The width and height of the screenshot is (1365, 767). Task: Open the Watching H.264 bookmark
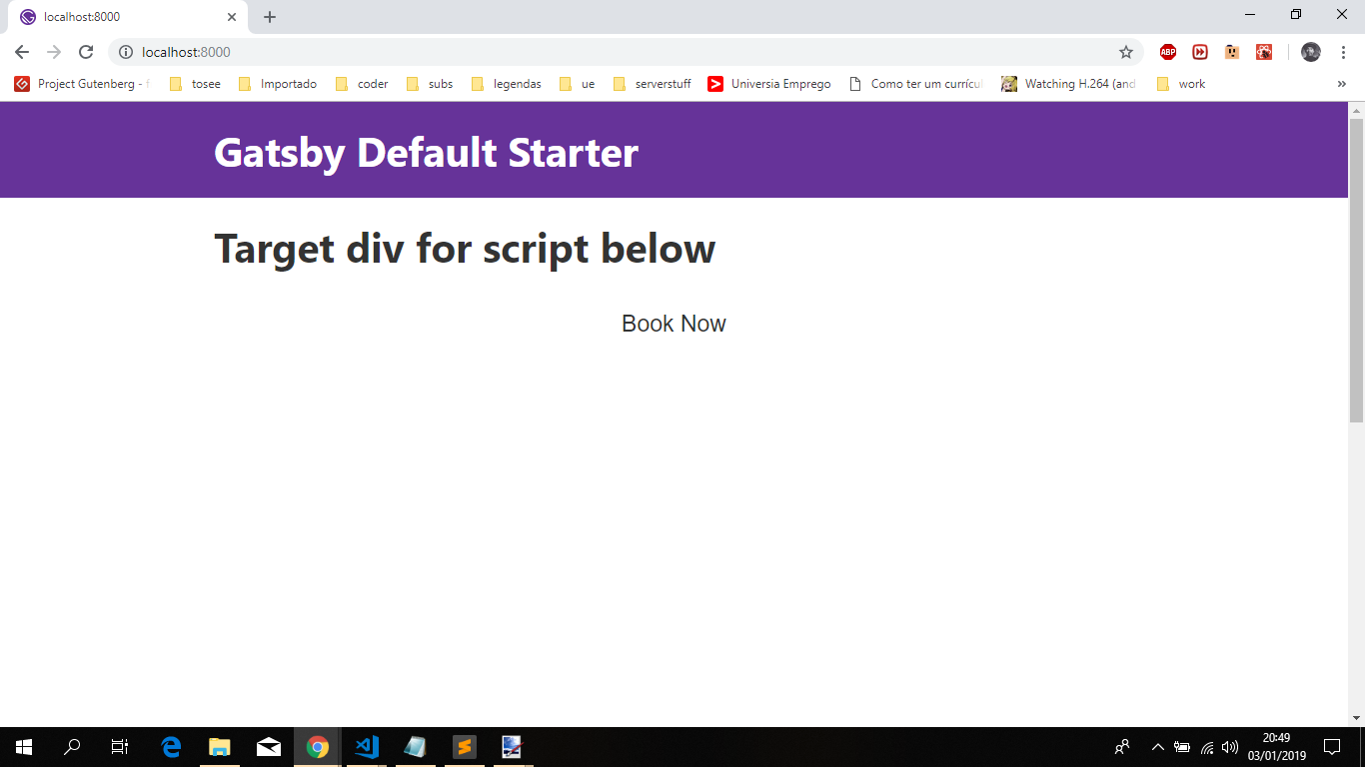pos(1070,84)
